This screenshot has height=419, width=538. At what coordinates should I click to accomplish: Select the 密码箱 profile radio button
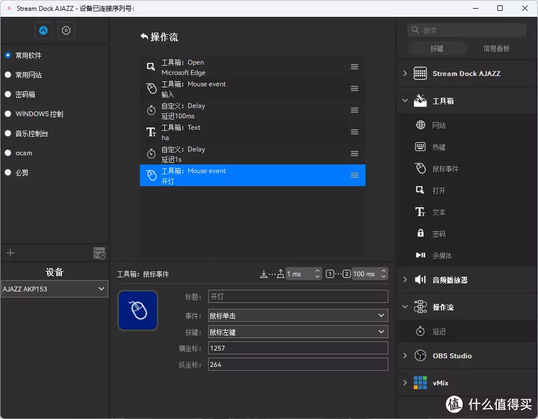[x=8, y=94]
